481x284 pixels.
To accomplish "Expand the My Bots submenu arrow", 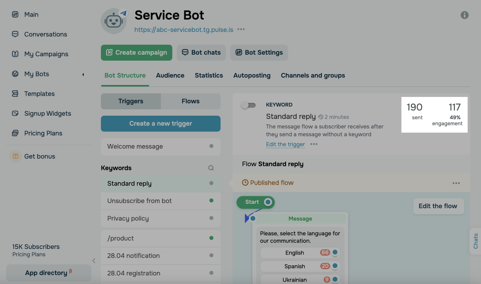I will [x=83, y=74].
